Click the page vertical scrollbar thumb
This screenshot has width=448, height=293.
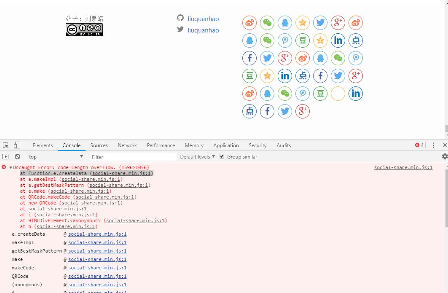[446, 128]
